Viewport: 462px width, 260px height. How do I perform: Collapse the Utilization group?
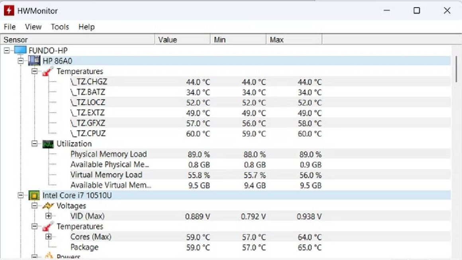click(x=35, y=144)
